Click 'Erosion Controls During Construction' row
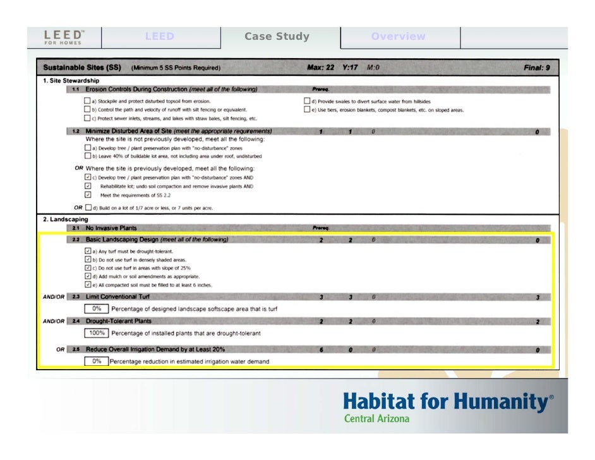Screen dimensions: 595x460 [x=308, y=90]
